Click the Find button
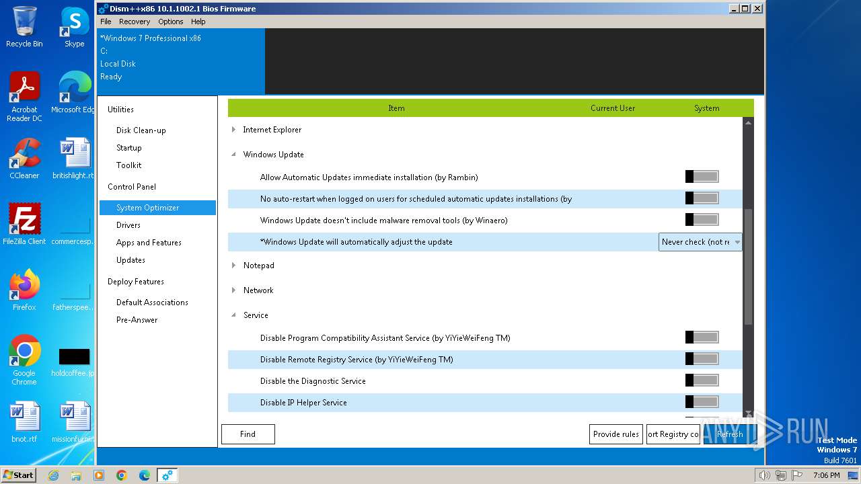 pos(248,434)
